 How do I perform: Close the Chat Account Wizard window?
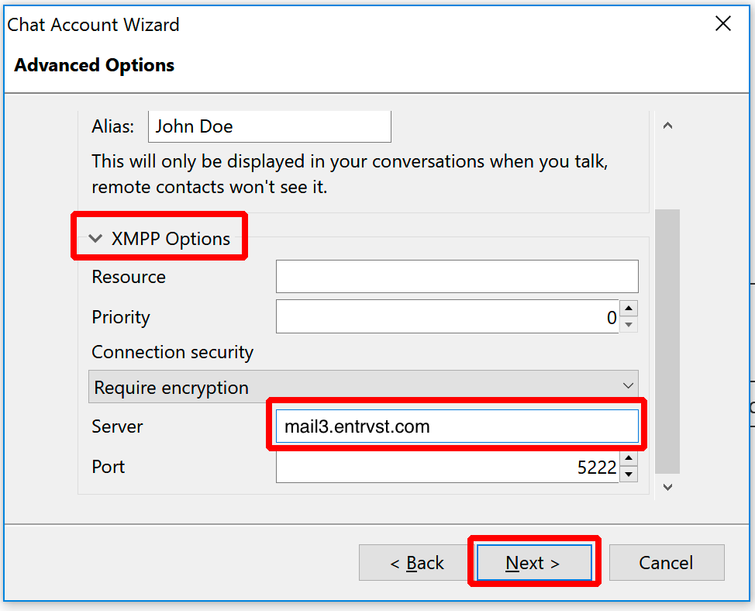pyautogui.click(x=722, y=23)
